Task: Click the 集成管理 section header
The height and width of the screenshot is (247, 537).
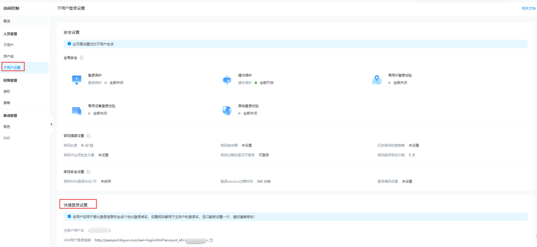Action: pos(10,115)
